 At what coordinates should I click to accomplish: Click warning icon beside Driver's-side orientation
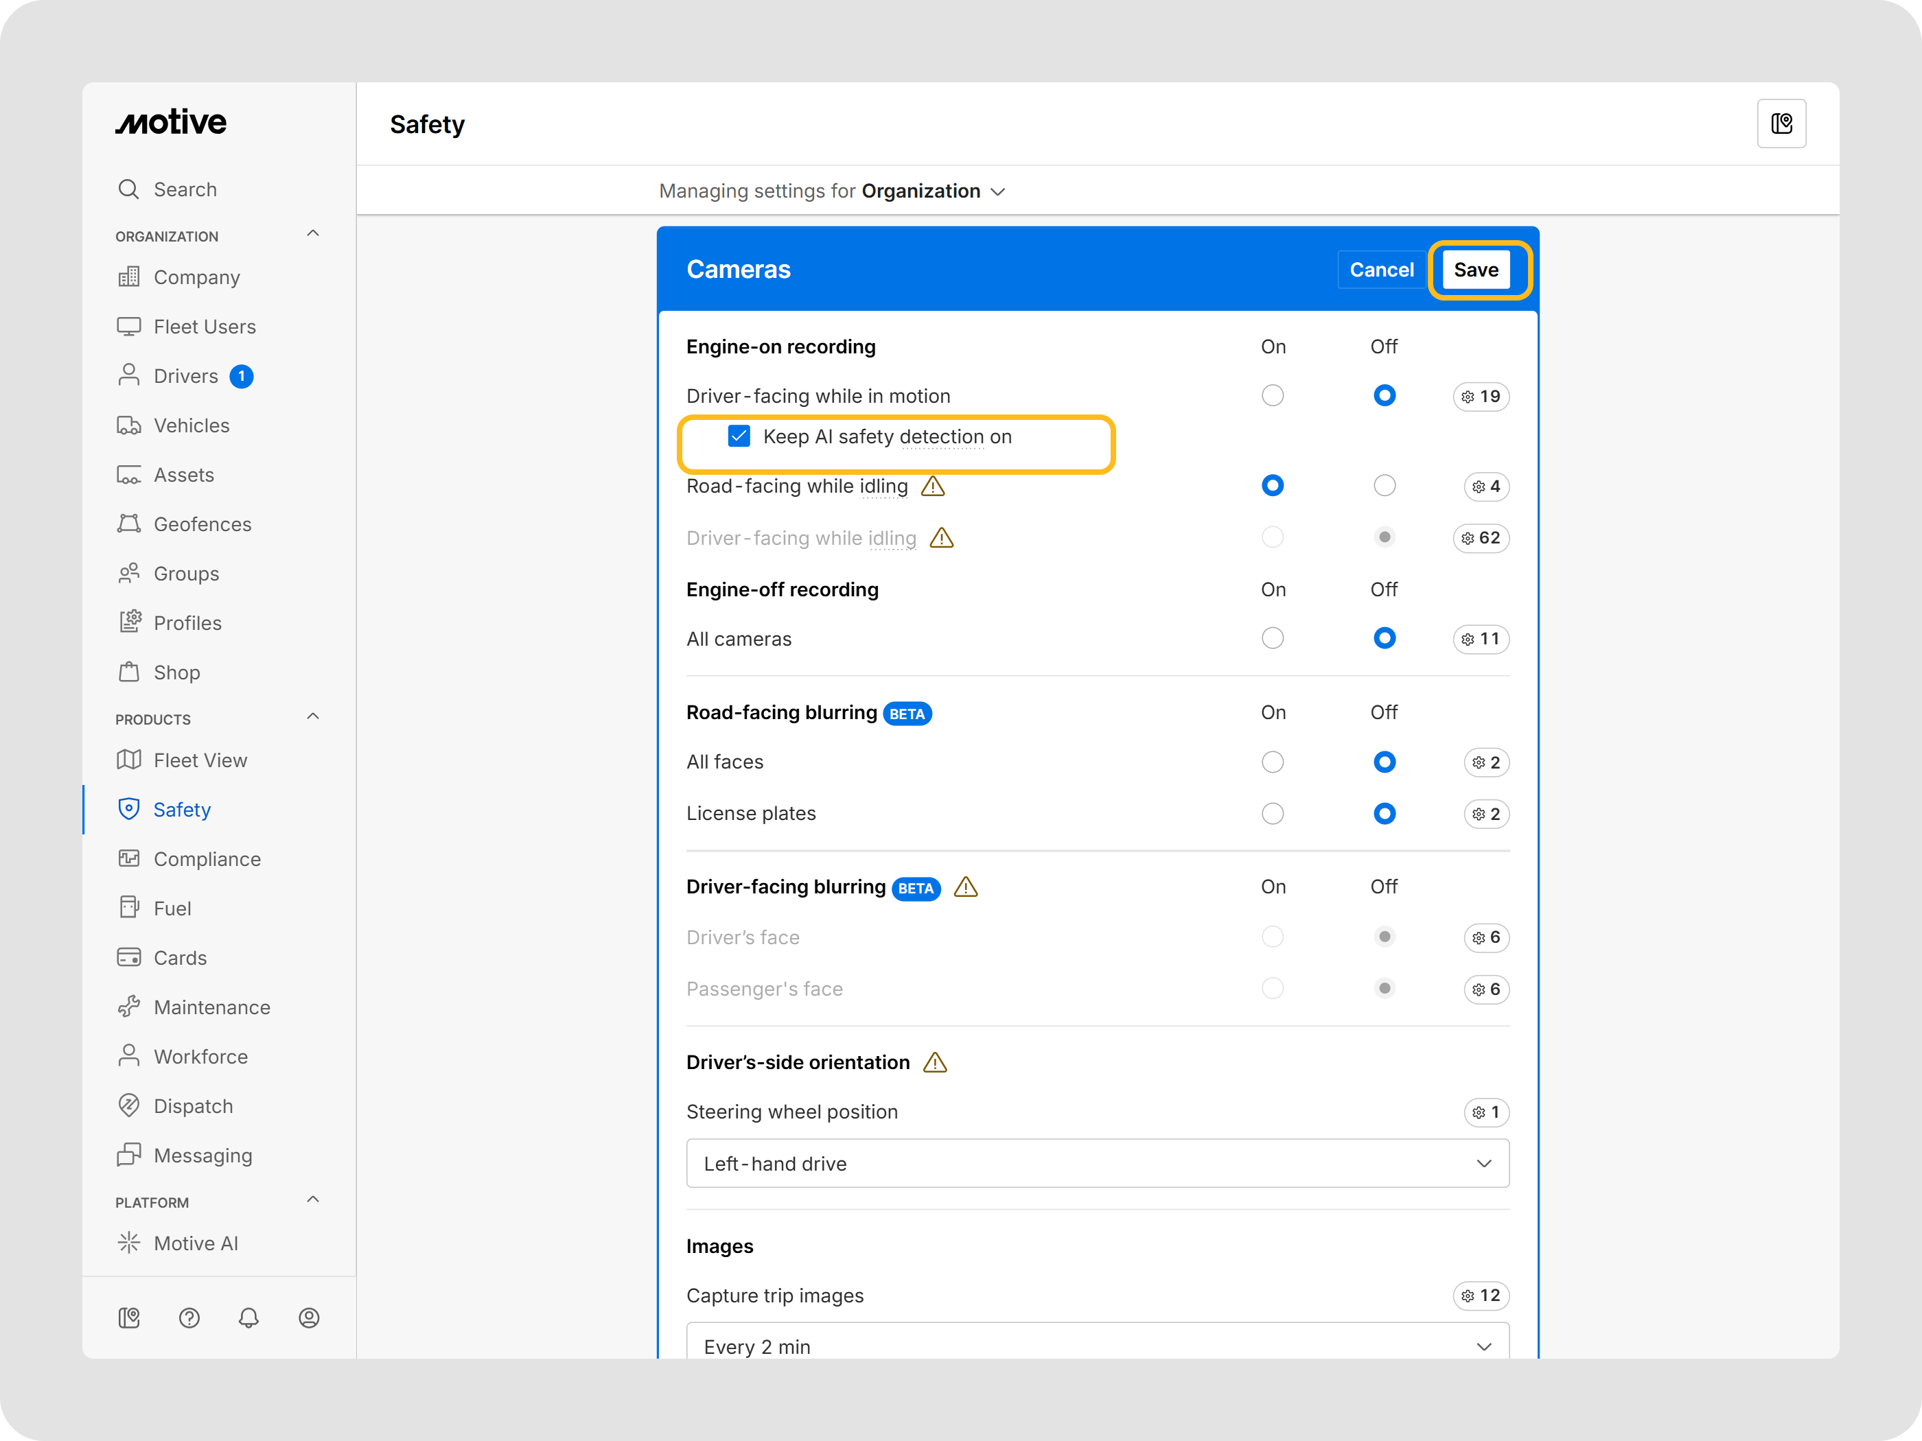pyautogui.click(x=935, y=1062)
